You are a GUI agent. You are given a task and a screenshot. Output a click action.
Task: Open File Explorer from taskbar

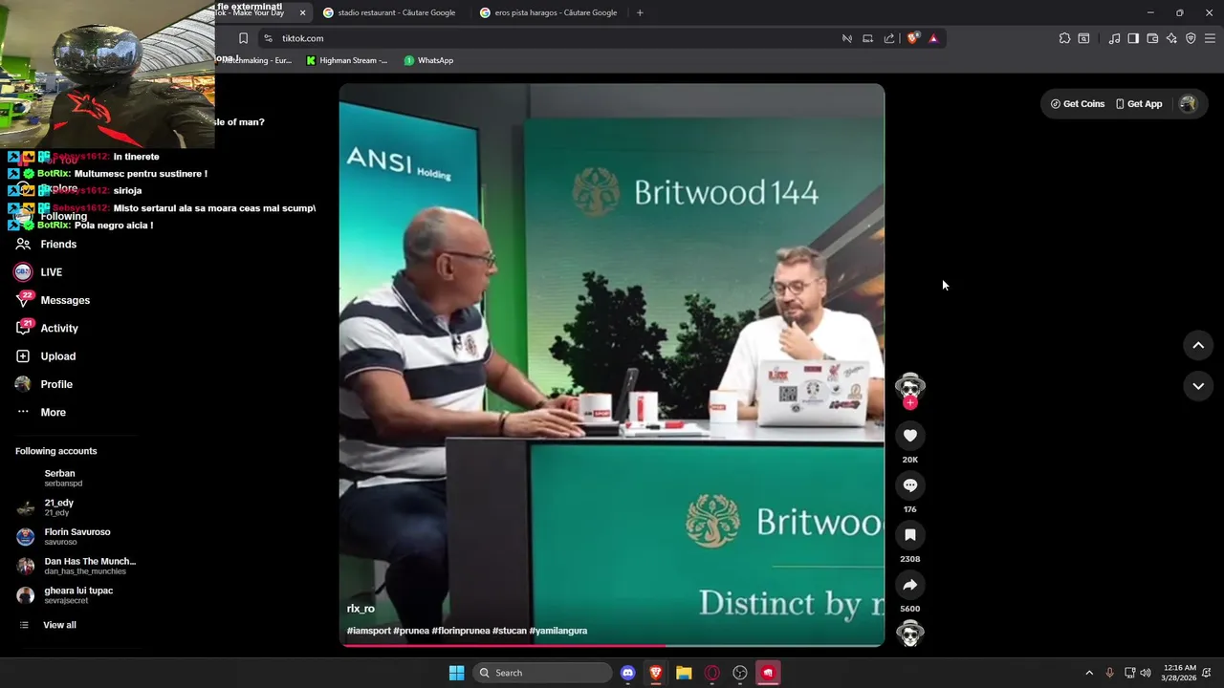click(684, 673)
